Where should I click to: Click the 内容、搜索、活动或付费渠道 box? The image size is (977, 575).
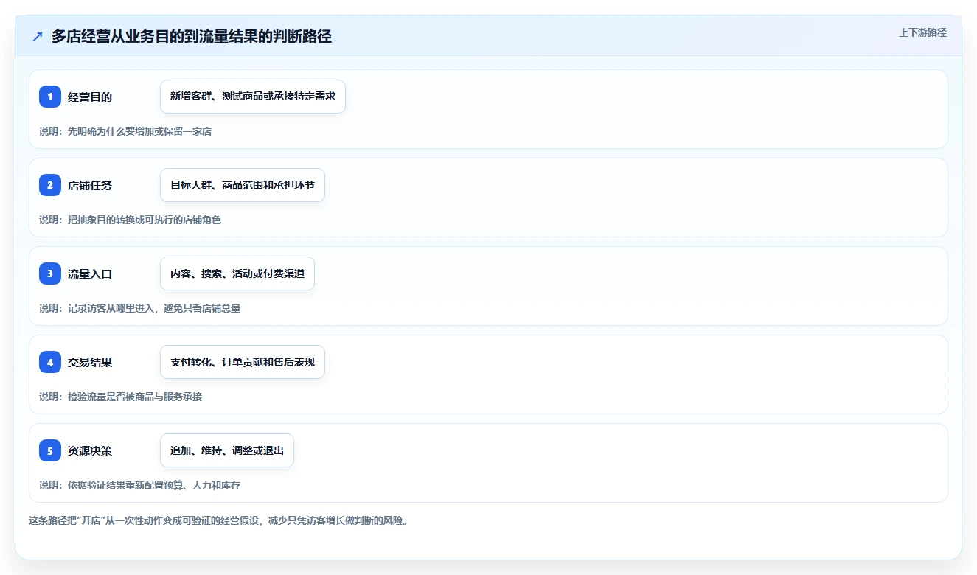coord(237,273)
